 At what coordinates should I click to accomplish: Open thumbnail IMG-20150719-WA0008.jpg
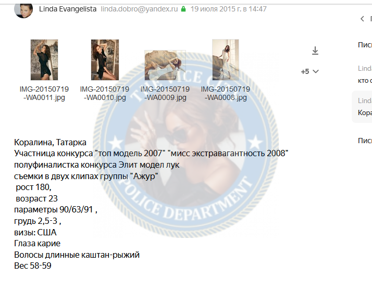[226, 60]
